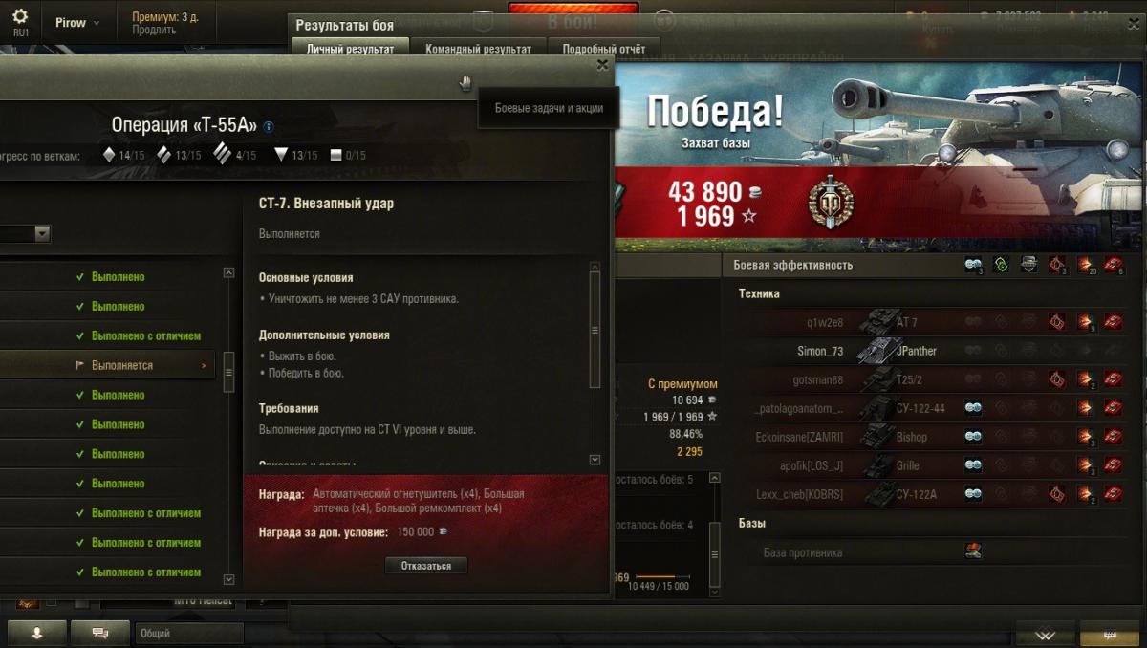Switch to Подробный отчёт tab
This screenshot has height=648, width=1147.
(x=603, y=49)
